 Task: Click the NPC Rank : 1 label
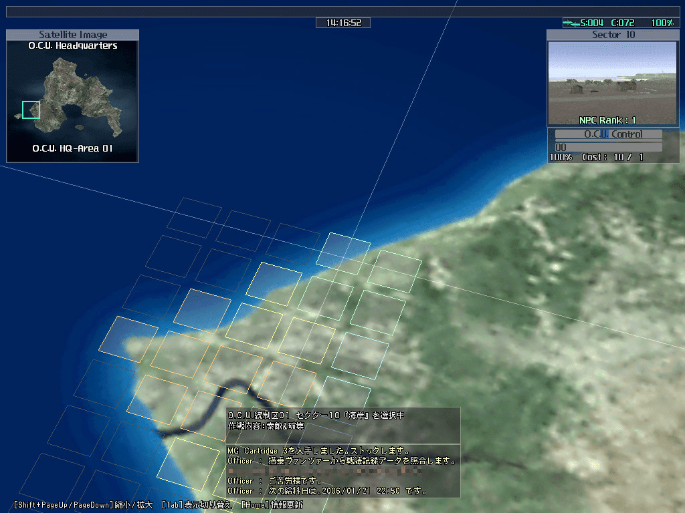coord(607,120)
